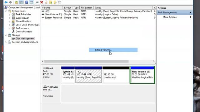The image size is (200, 112).
Task: Open Local Users and Groups node
Action: point(27,25)
